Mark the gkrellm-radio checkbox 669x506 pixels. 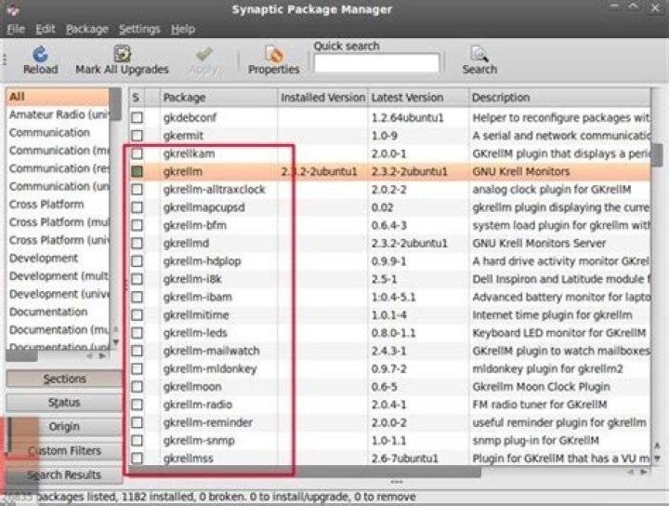137,405
